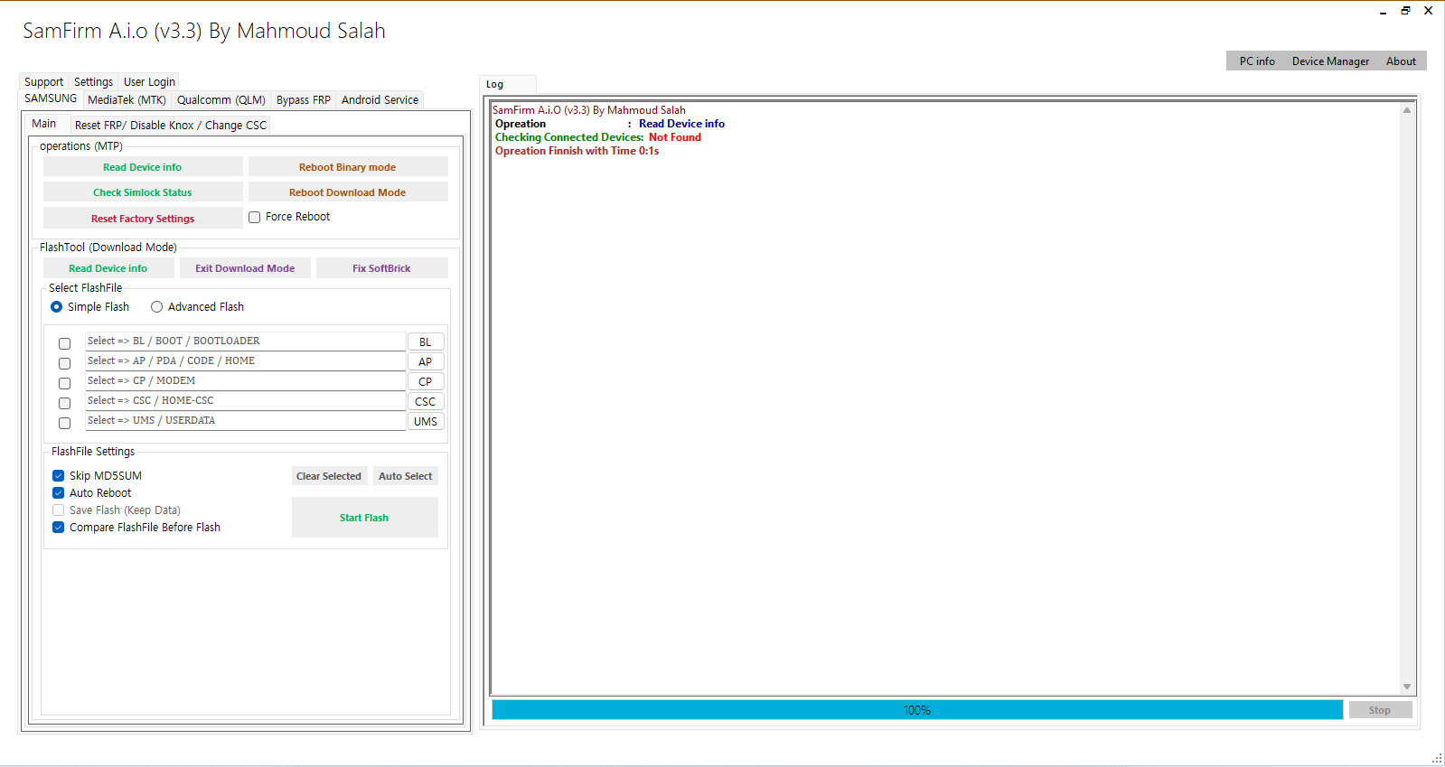Uncheck the Auto Reboot checkbox
Image resolution: width=1445 pixels, height=767 pixels.
coord(59,493)
